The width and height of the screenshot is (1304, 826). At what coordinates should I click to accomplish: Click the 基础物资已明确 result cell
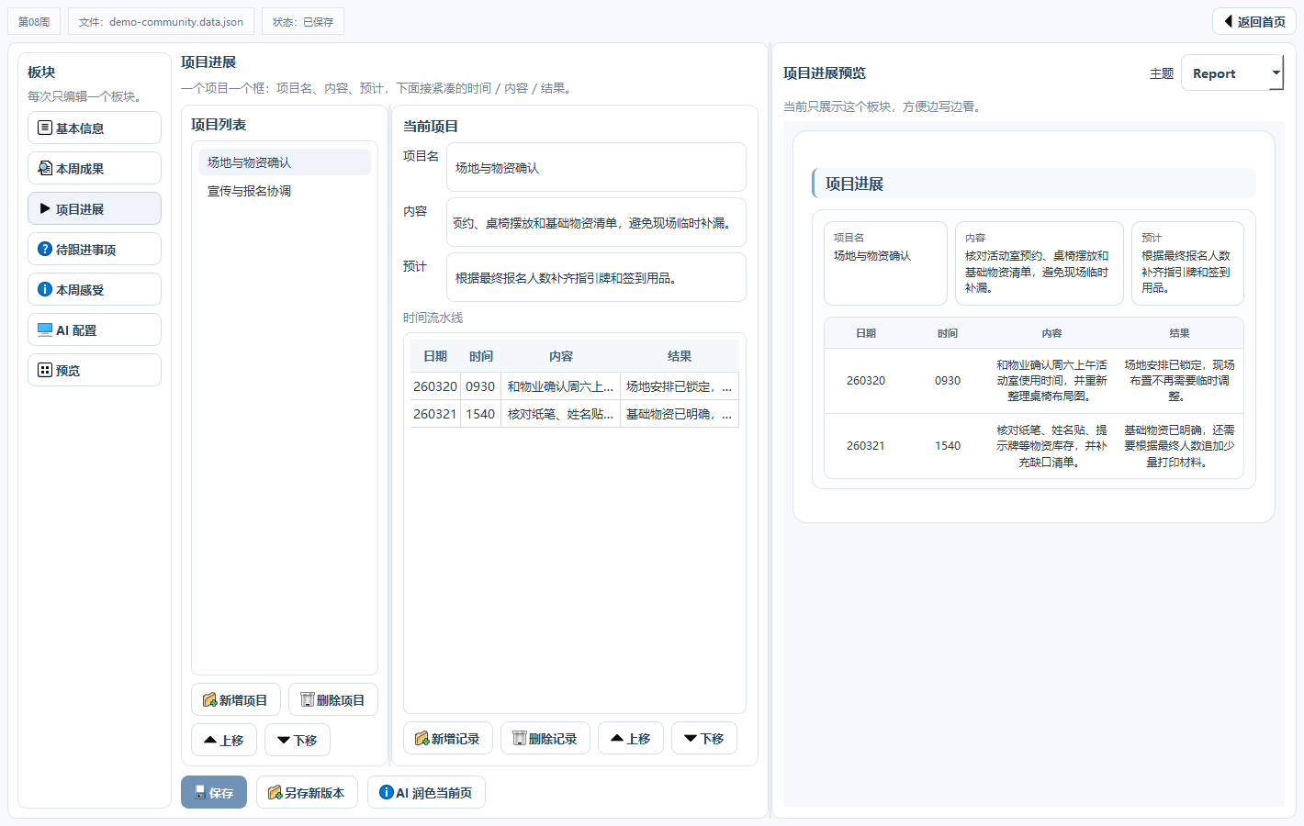[680, 414]
